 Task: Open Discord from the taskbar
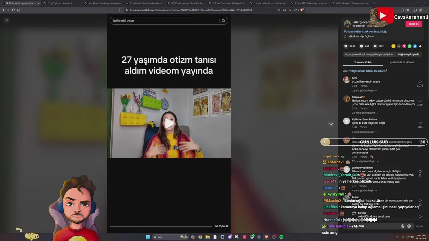point(230,237)
